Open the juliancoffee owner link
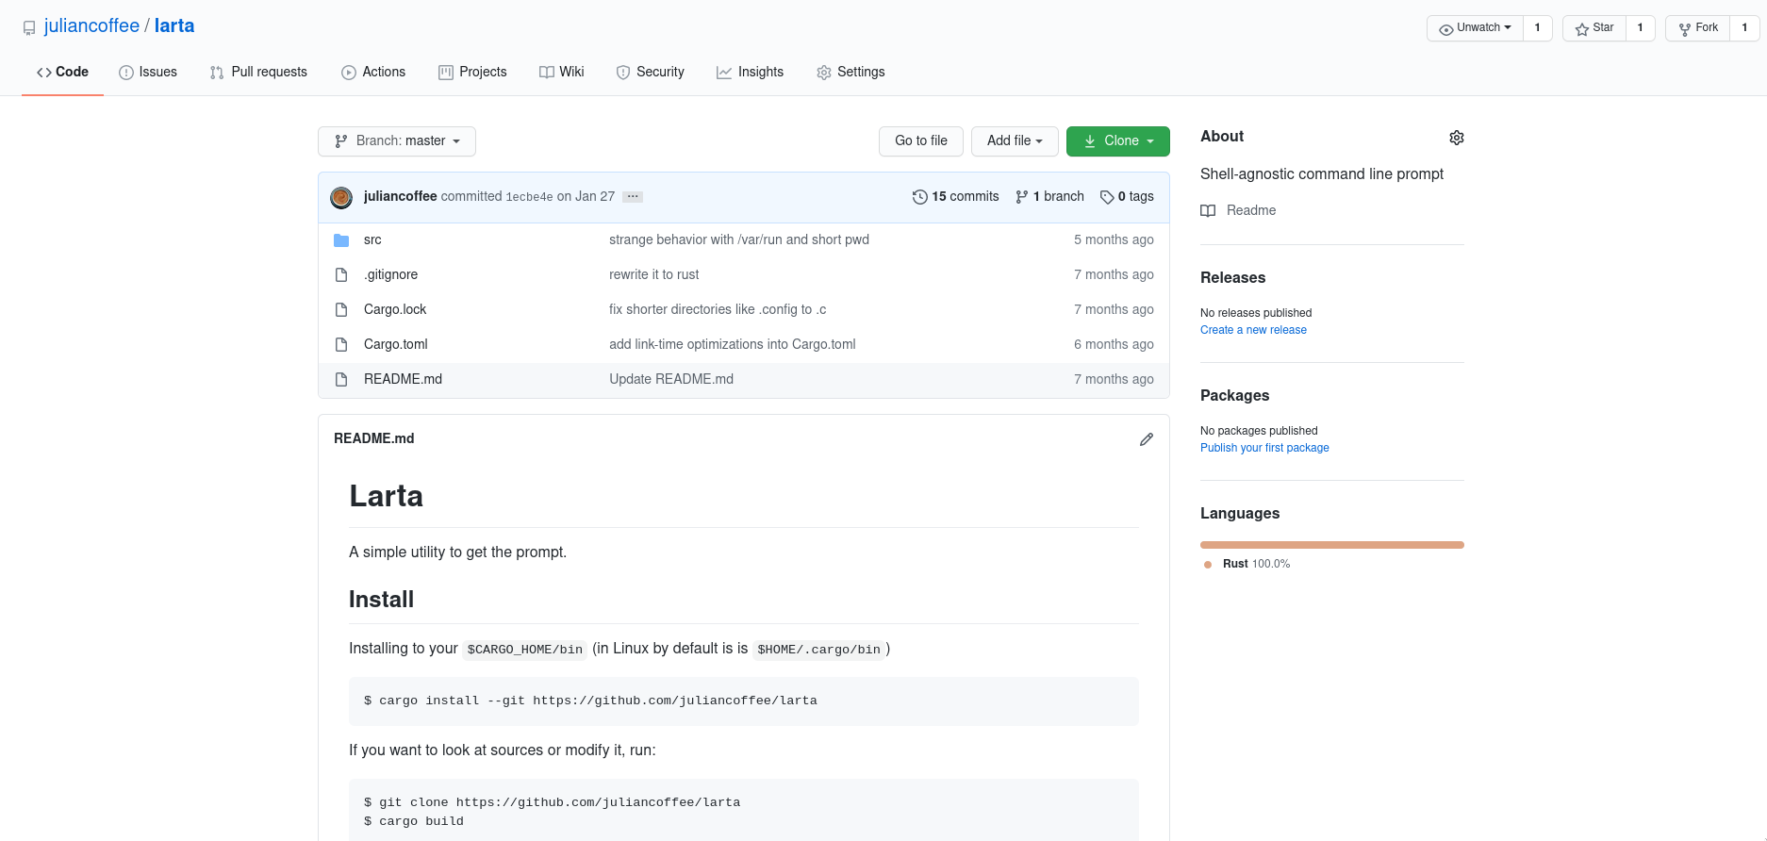Image resolution: width=1767 pixels, height=841 pixels. [x=91, y=25]
